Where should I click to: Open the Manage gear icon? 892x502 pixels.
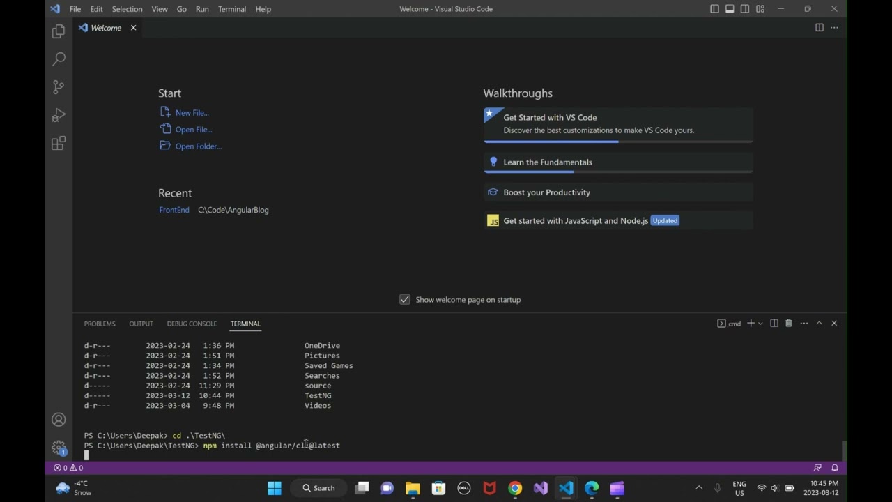pos(59,448)
